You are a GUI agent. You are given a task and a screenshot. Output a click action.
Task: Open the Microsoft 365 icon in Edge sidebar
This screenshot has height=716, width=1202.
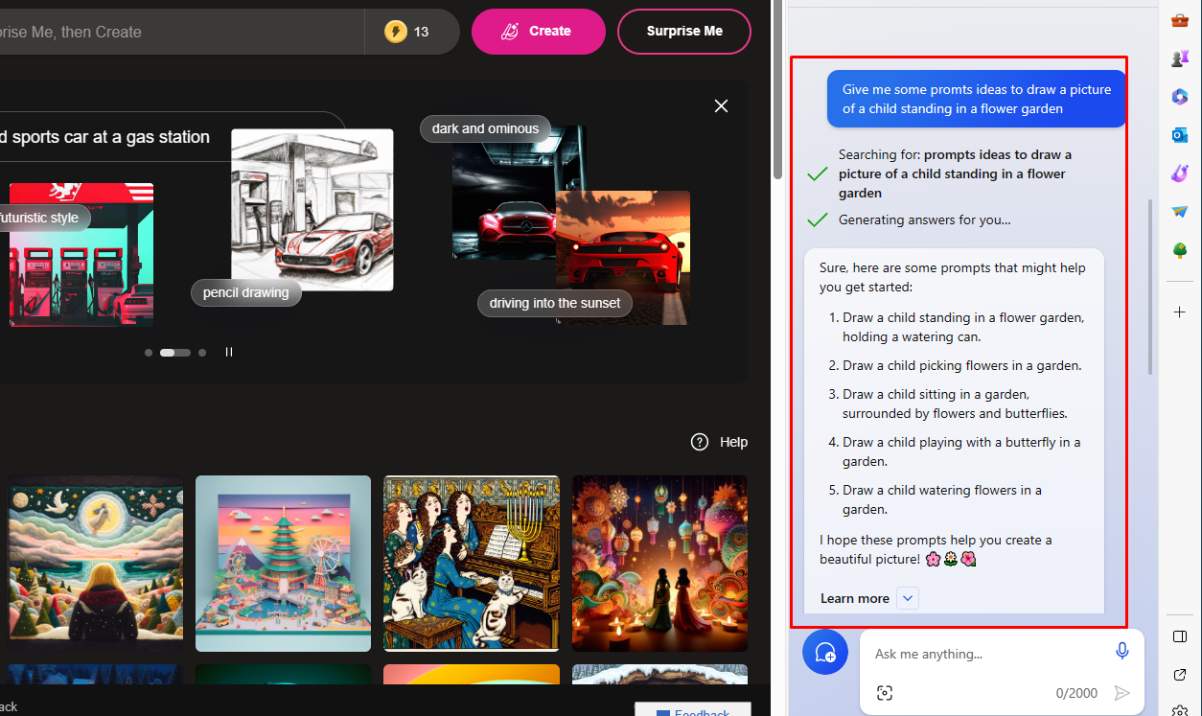(x=1180, y=97)
